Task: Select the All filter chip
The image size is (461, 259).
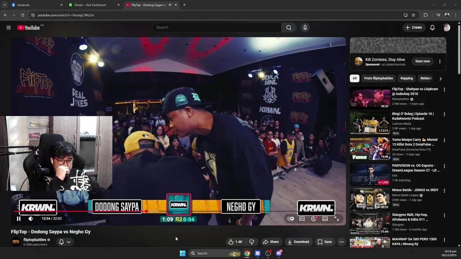Action: (x=355, y=78)
